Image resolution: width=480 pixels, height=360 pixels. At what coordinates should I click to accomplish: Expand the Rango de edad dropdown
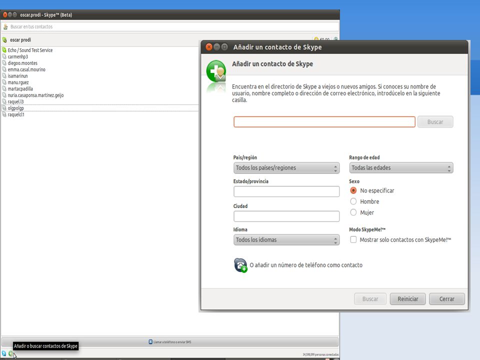(x=401, y=168)
